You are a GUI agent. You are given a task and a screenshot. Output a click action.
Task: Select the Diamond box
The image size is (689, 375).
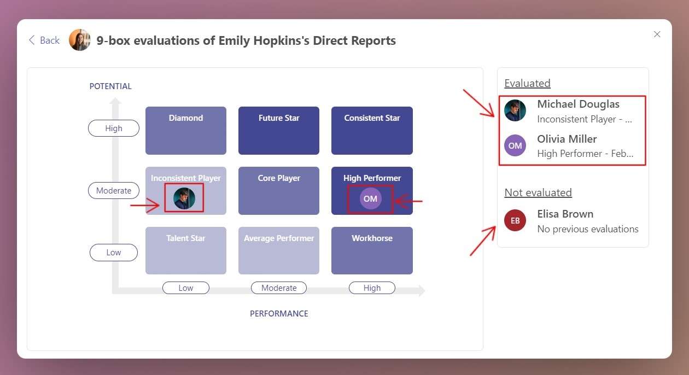pyautogui.click(x=186, y=131)
